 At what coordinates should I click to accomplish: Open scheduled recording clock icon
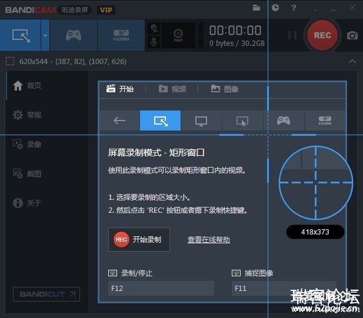[275, 8]
